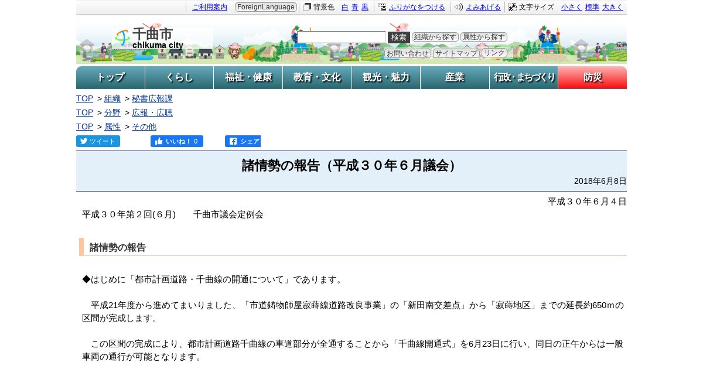The width and height of the screenshot is (703, 369).
Task: Click お問い合わせ button
Action: 408,53
